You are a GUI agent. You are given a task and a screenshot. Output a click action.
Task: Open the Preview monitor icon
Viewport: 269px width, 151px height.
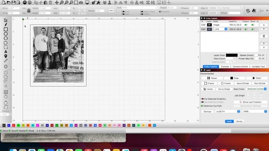(x=87, y=3)
